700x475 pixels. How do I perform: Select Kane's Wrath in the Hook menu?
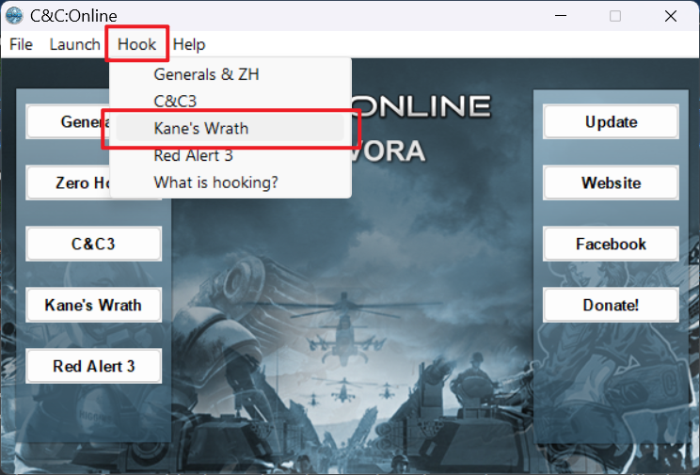[x=201, y=128]
